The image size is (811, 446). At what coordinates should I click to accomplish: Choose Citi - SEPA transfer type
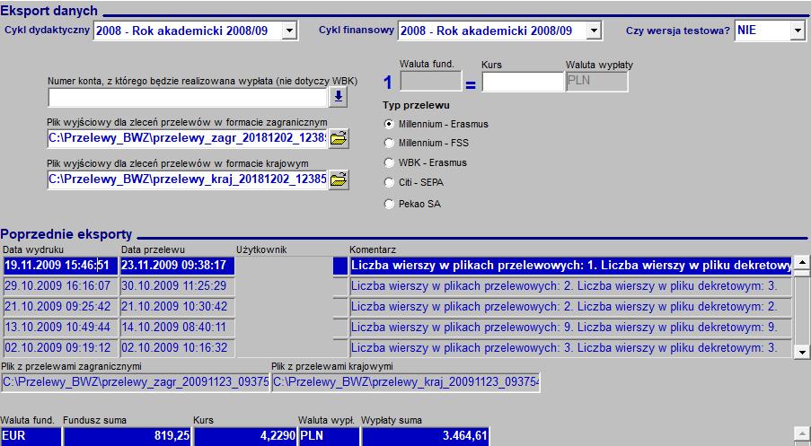click(x=390, y=182)
